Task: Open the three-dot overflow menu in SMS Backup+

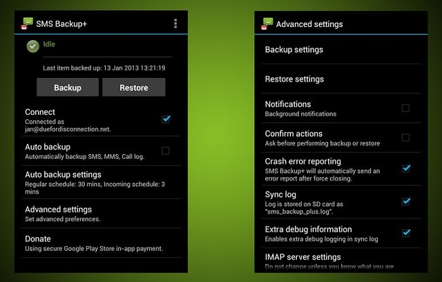Action: click(175, 23)
